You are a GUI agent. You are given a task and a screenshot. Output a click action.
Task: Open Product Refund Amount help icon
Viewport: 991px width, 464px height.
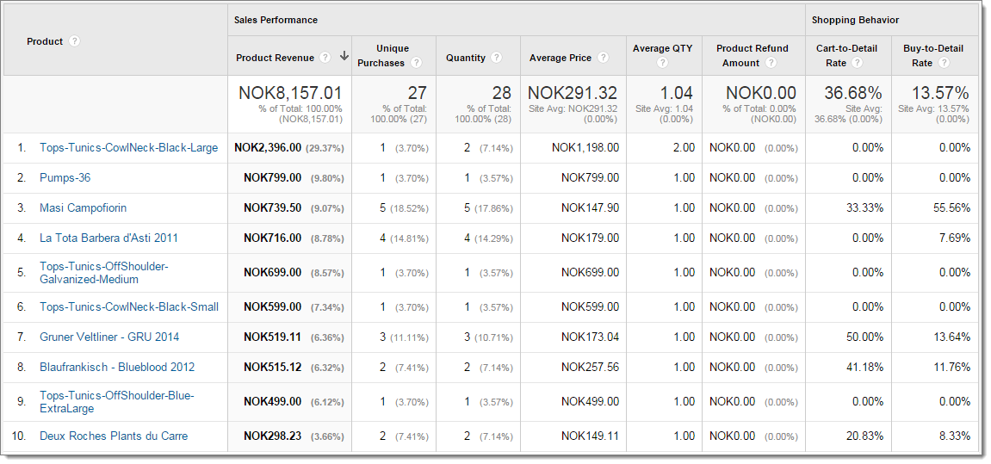coord(771,63)
